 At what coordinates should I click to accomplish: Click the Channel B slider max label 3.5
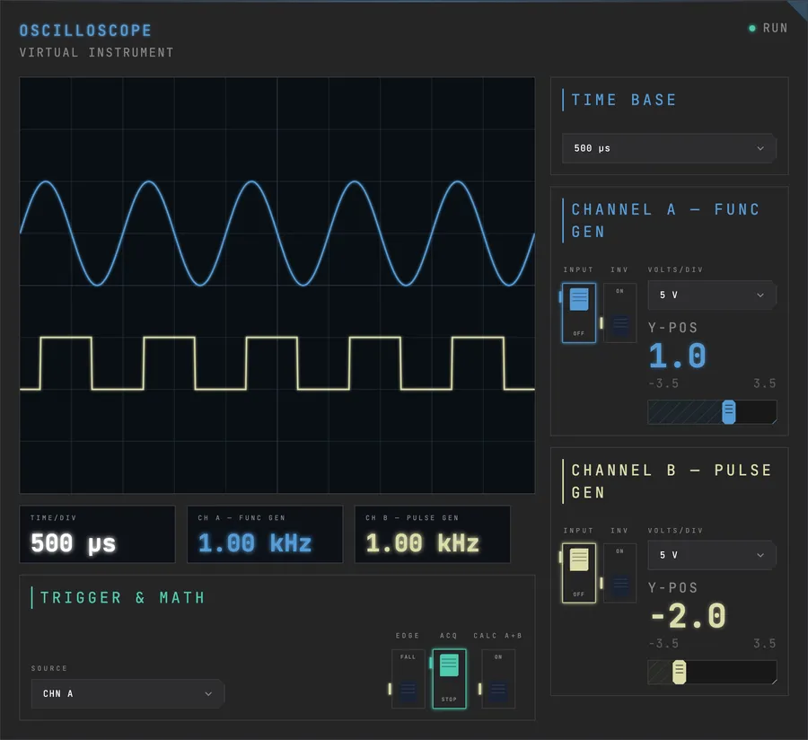pos(765,644)
